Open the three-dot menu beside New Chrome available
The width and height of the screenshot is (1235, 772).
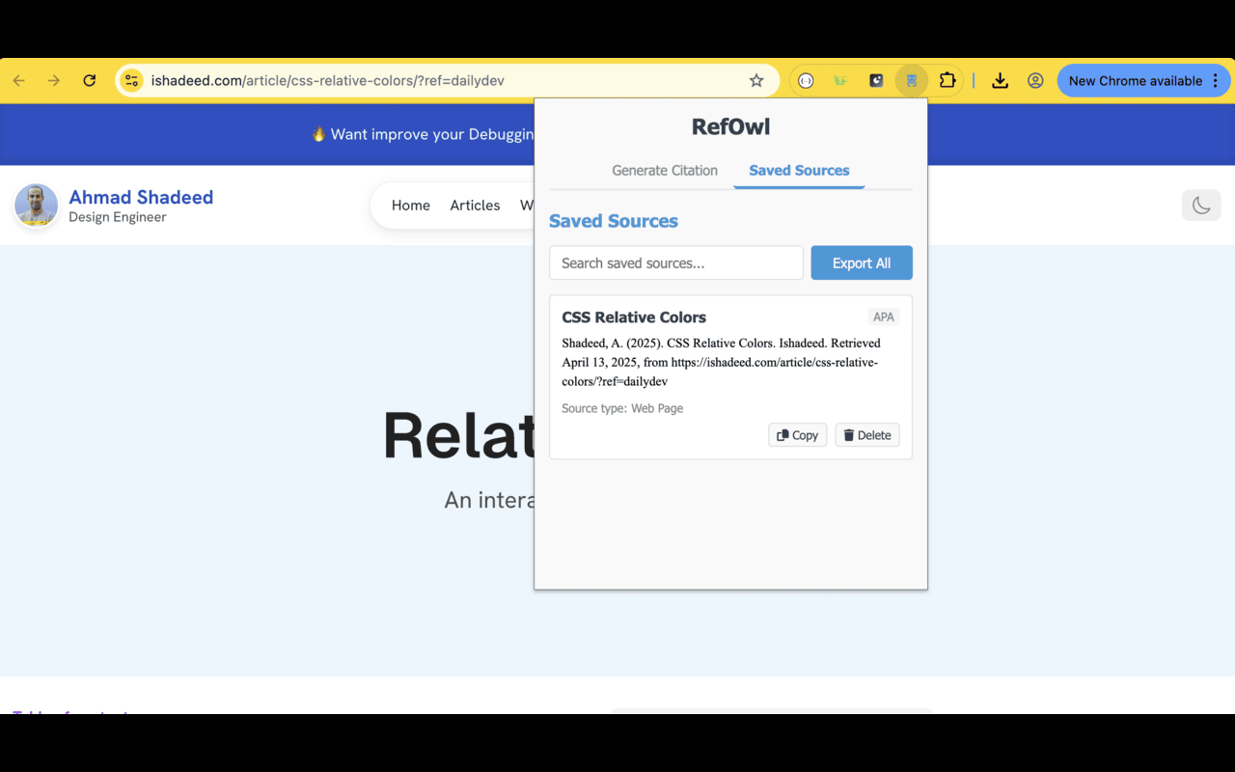click(1216, 81)
